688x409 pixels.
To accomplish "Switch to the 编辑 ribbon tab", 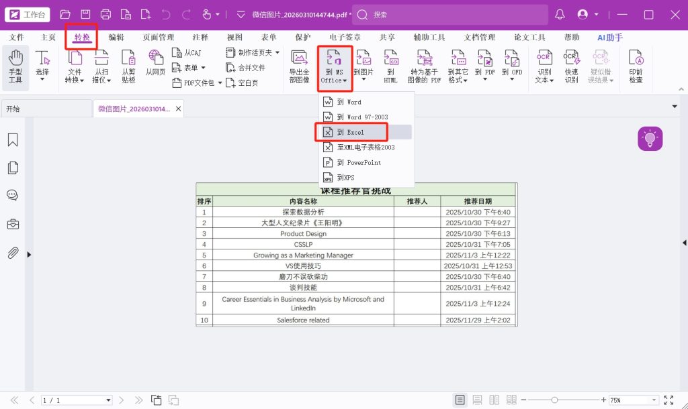I will pos(116,38).
